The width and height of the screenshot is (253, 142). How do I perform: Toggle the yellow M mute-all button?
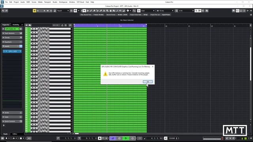coord(34,11)
